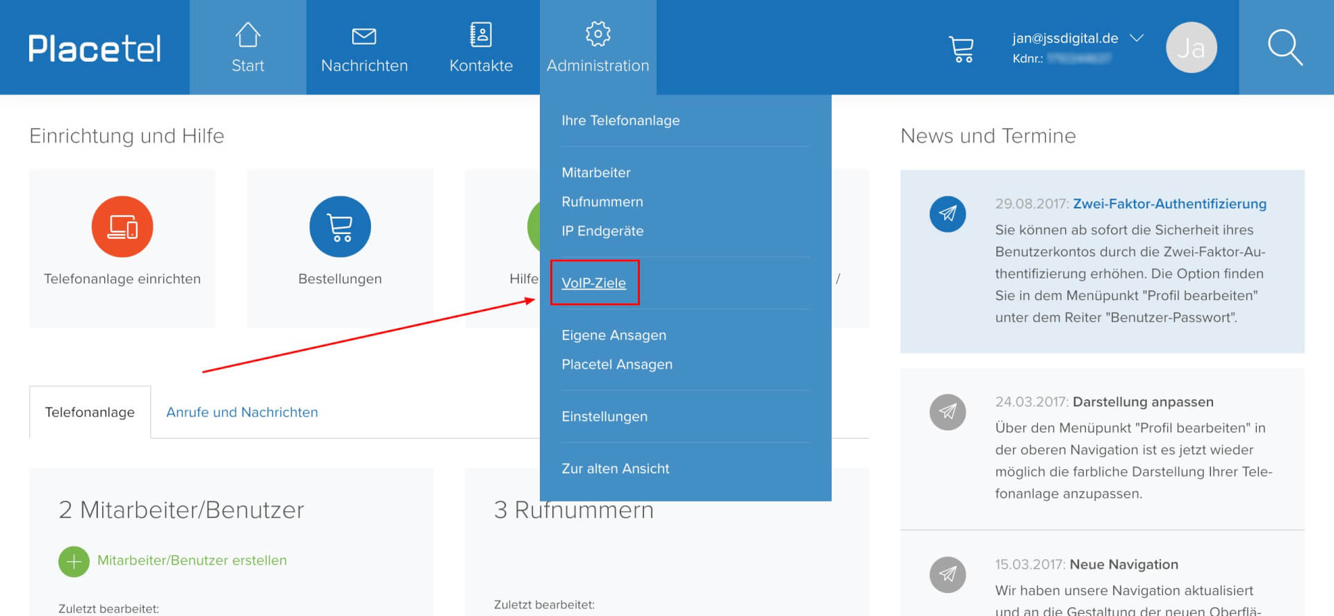Click the 3 Rufnummern heading

574,510
